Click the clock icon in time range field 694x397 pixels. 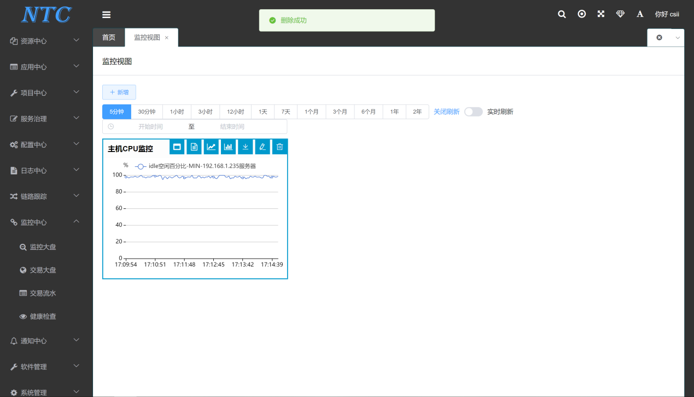click(111, 127)
